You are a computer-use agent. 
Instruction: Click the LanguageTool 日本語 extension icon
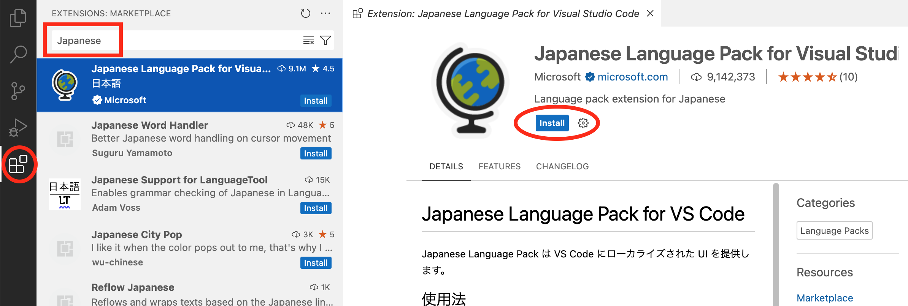[65, 194]
